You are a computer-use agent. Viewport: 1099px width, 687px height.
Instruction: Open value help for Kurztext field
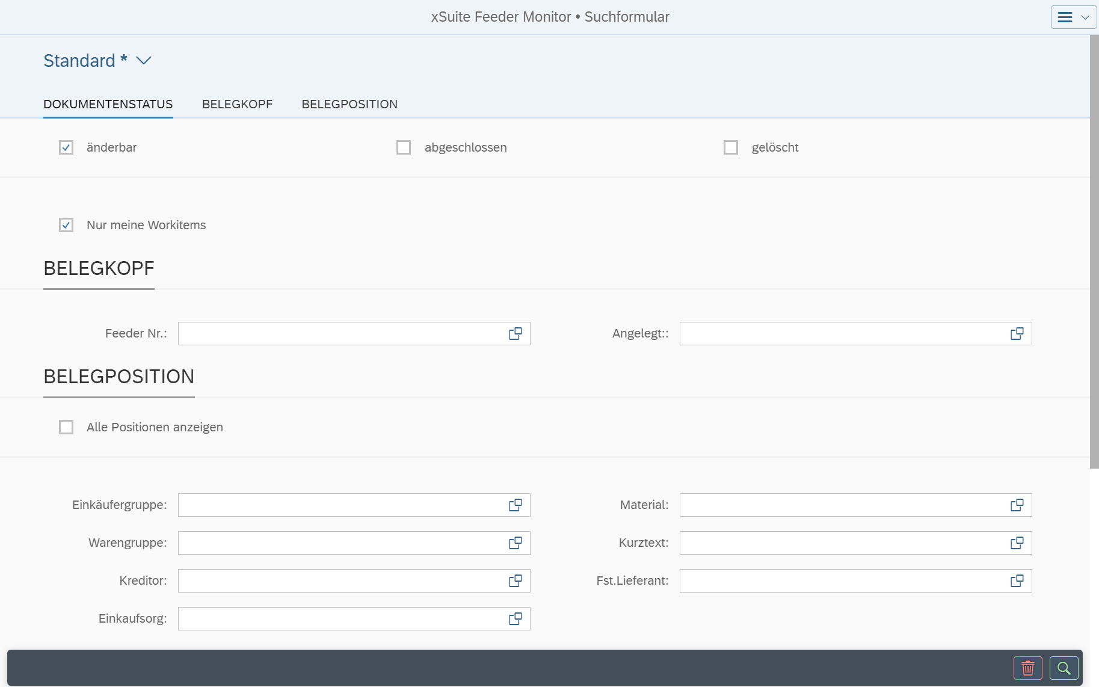1017,543
